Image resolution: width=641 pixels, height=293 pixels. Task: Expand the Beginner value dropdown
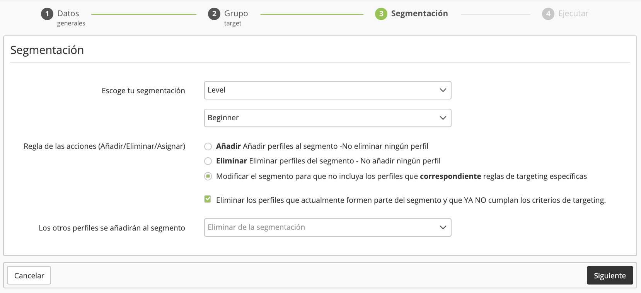click(x=321, y=118)
